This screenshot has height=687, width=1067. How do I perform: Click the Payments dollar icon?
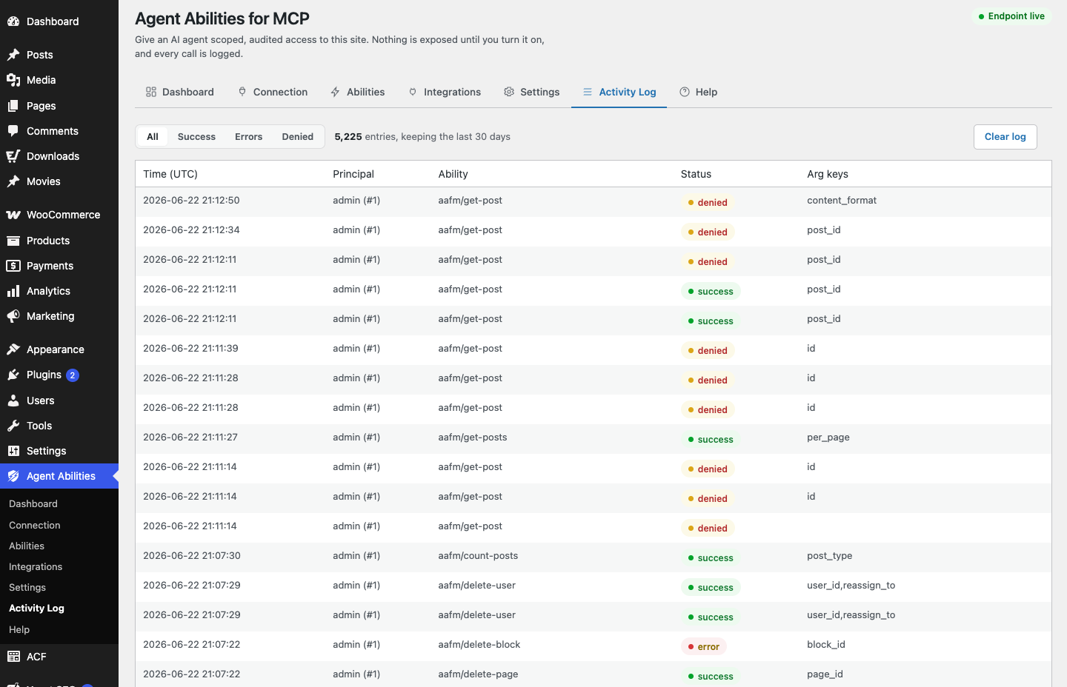13,266
